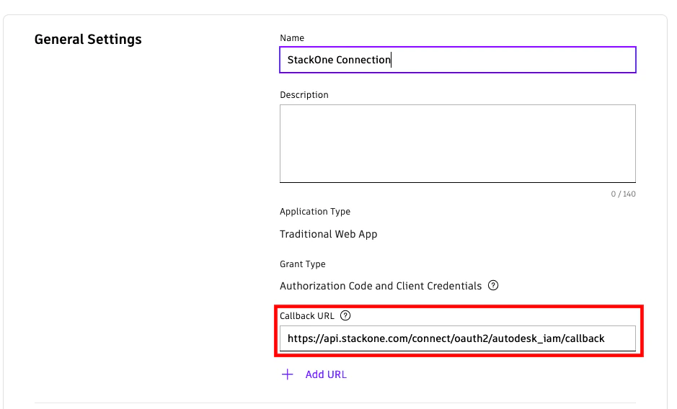The height and width of the screenshot is (409, 677).
Task: Open the Callback URL help icon
Action: point(345,316)
